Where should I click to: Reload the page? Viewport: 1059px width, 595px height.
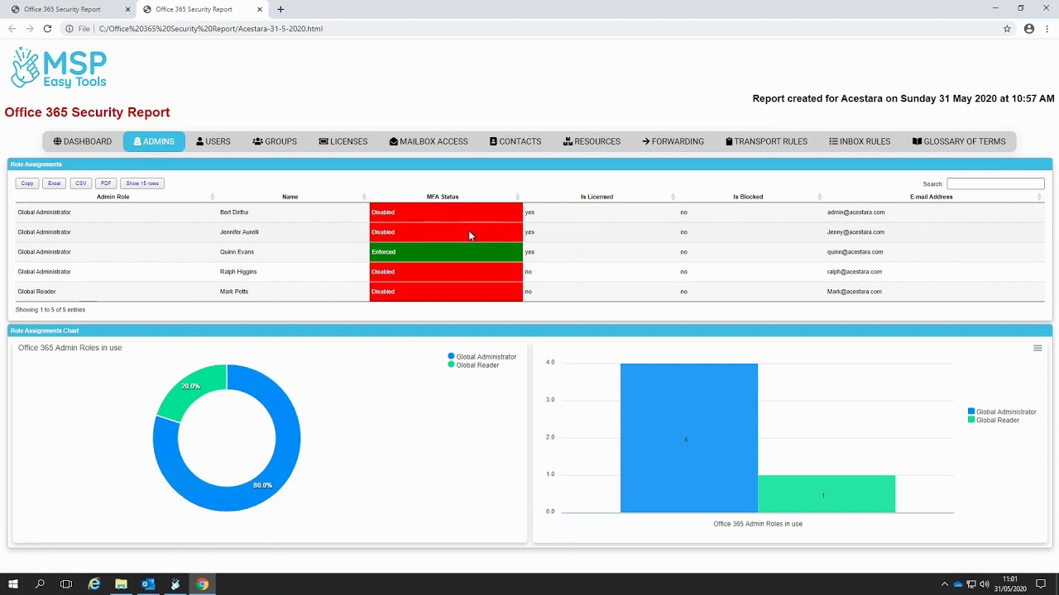tap(47, 28)
